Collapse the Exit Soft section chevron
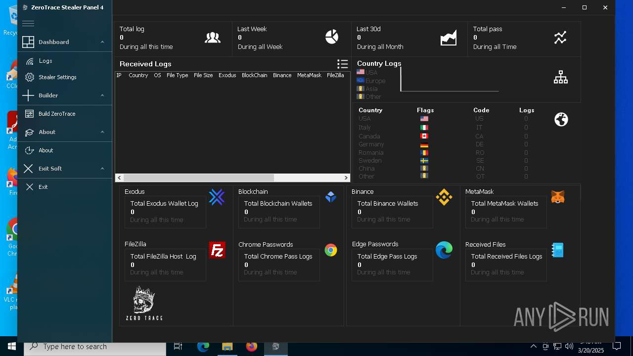Screen dimensions: 633x356 pos(102,169)
